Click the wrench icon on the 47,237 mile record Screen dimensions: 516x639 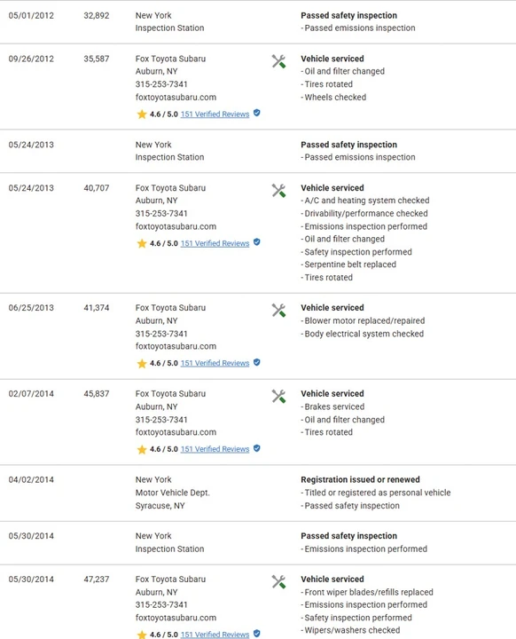(x=278, y=582)
